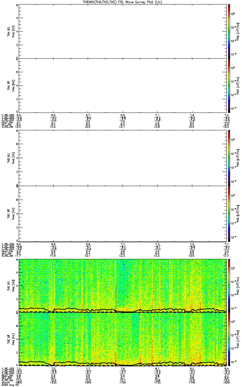Click the 'THD BL freq [Hz]' axis label
Viewport: 242px width, 387px height.
[11, 158]
